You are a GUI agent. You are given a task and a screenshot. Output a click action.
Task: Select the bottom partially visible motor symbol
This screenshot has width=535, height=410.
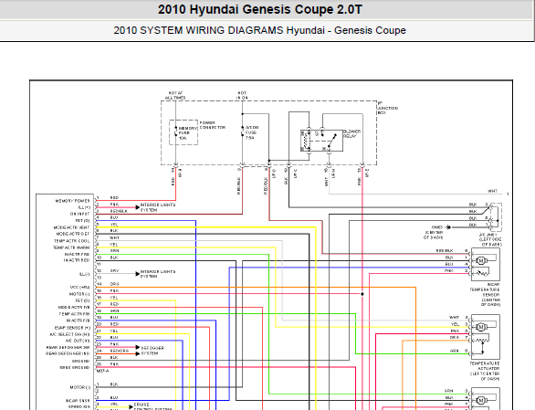pyautogui.click(x=481, y=400)
